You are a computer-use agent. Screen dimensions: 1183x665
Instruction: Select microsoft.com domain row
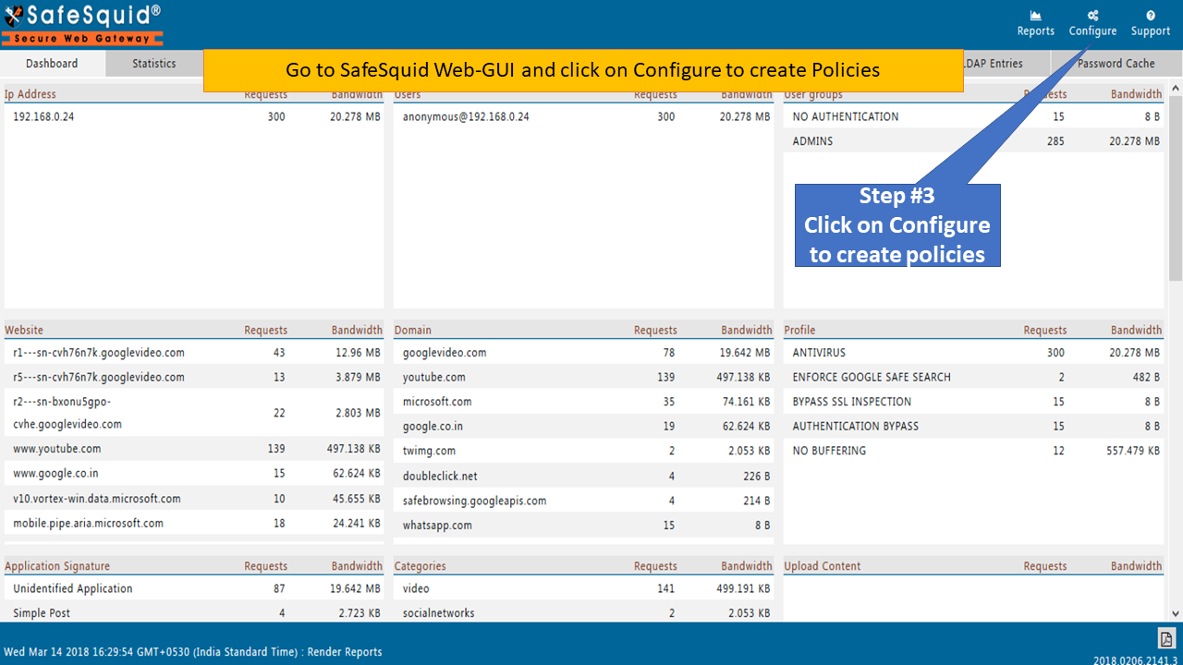point(583,402)
